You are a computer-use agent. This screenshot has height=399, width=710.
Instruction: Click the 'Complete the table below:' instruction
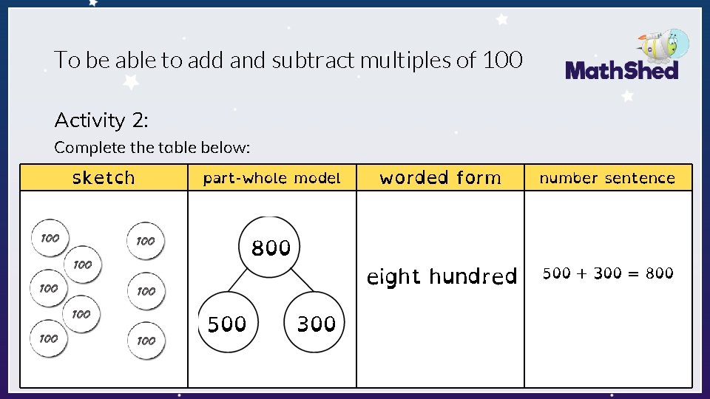coord(152,147)
